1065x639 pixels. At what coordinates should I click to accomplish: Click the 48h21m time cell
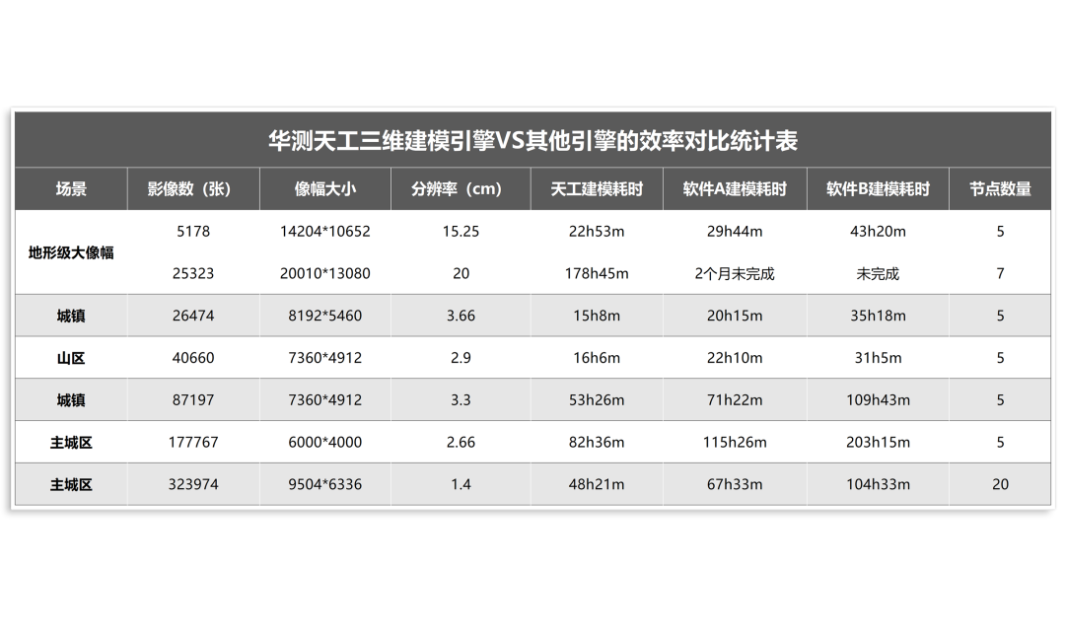(597, 484)
